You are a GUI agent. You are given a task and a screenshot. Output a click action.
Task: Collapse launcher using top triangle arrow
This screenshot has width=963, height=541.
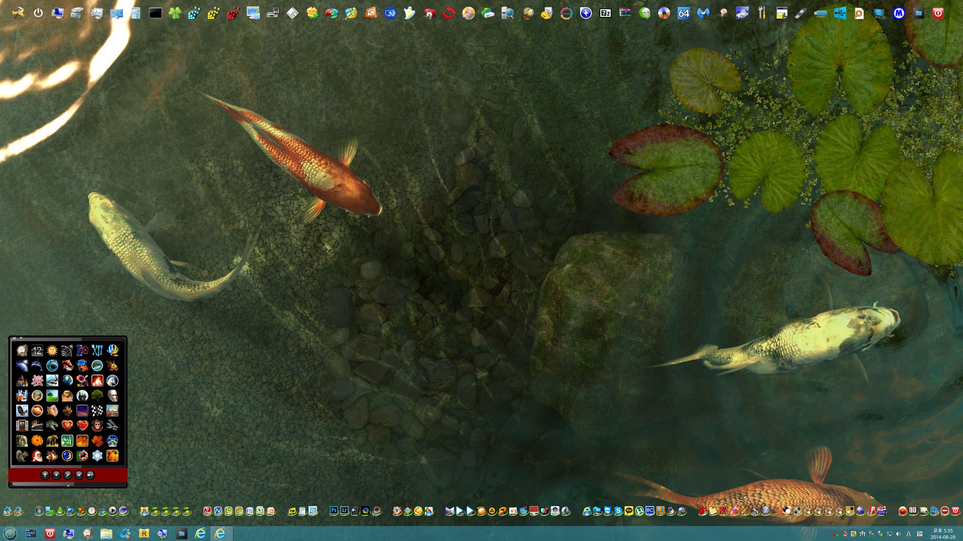click(21, 338)
